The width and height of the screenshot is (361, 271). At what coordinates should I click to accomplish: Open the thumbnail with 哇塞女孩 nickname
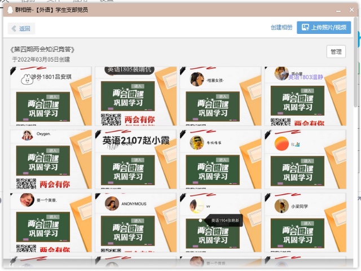[x=221, y=96]
